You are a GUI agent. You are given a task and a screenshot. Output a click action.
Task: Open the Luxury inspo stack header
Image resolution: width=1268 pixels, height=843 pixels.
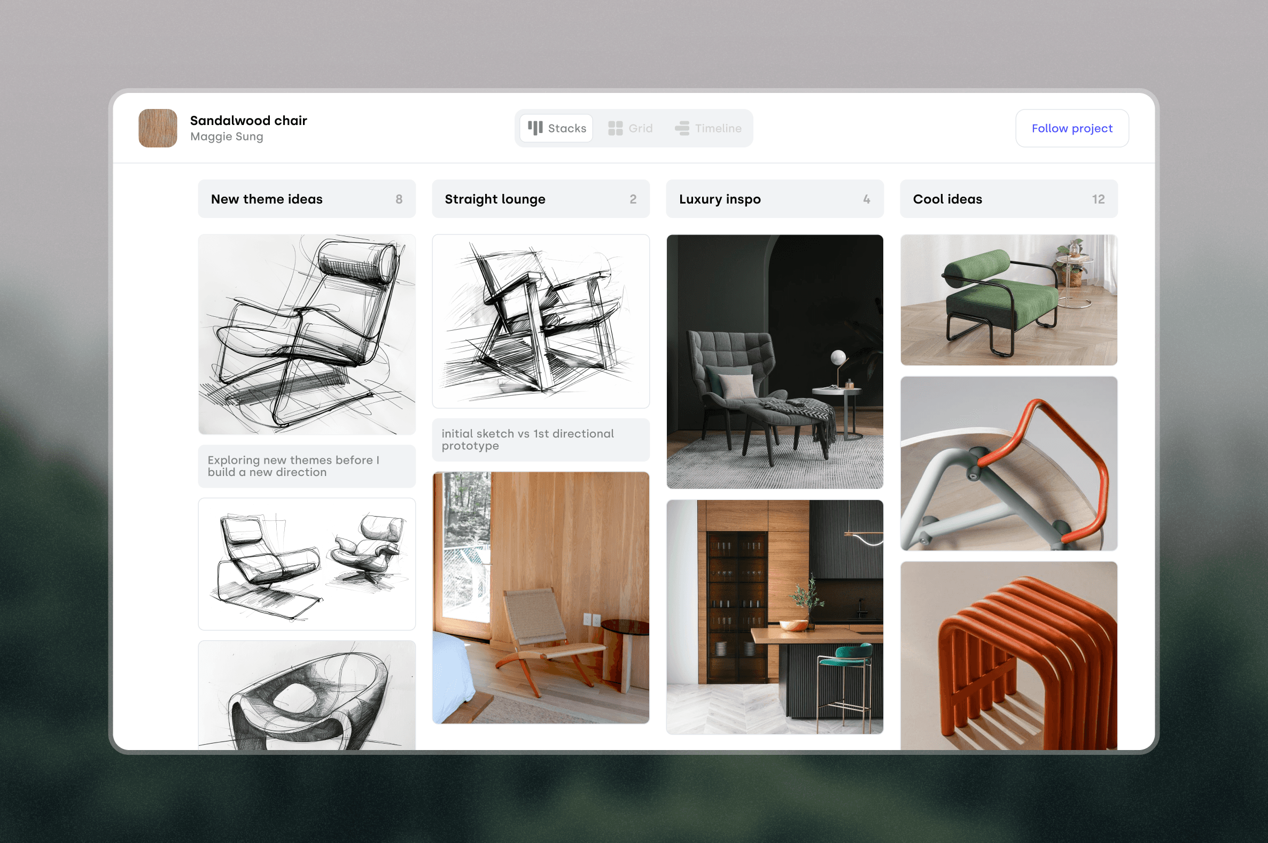(x=774, y=199)
